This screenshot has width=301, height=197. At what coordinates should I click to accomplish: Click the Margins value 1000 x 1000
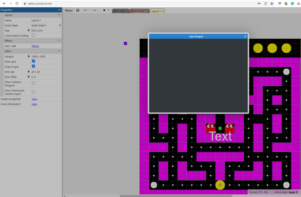coord(38,57)
